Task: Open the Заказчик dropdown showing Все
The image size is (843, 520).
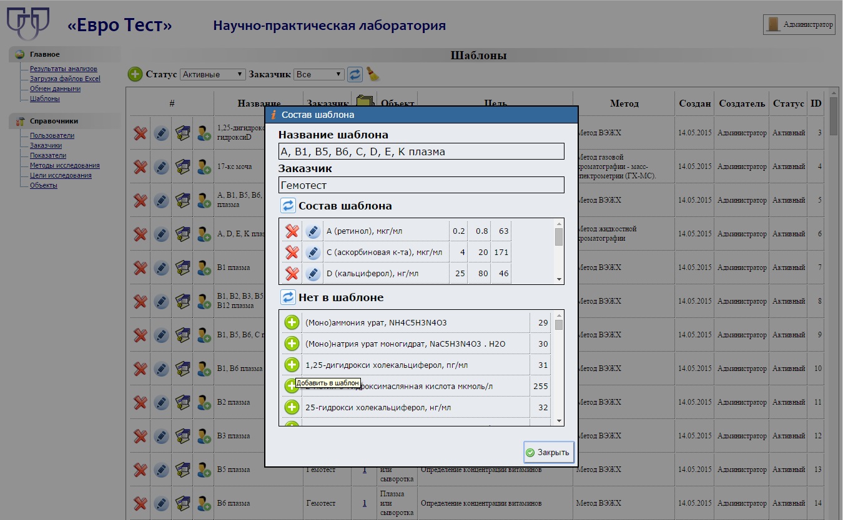Action: [319, 74]
